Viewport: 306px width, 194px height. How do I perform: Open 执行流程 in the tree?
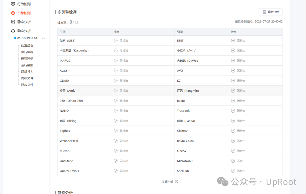pos(27,52)
